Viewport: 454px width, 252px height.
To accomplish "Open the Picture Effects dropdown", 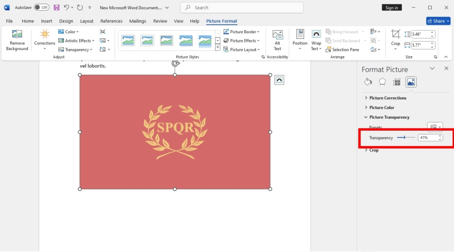I will click(242, 40).
